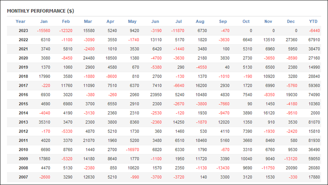Image resolution: width=328 pixels, height=185 pixels.
Task: Click the Jun column header
Action: point(155,21)
